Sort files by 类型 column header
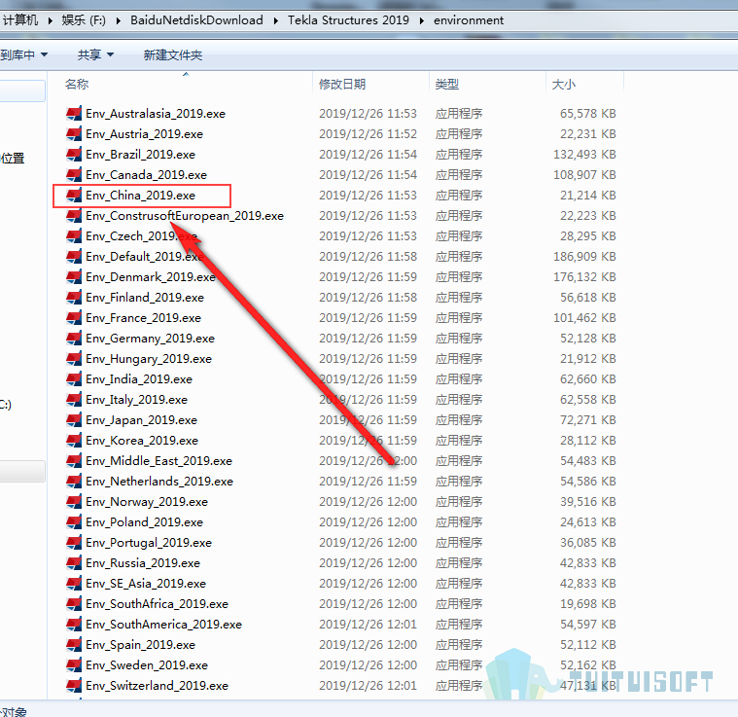Screen dimensions: 738x717 coord(447,85)
